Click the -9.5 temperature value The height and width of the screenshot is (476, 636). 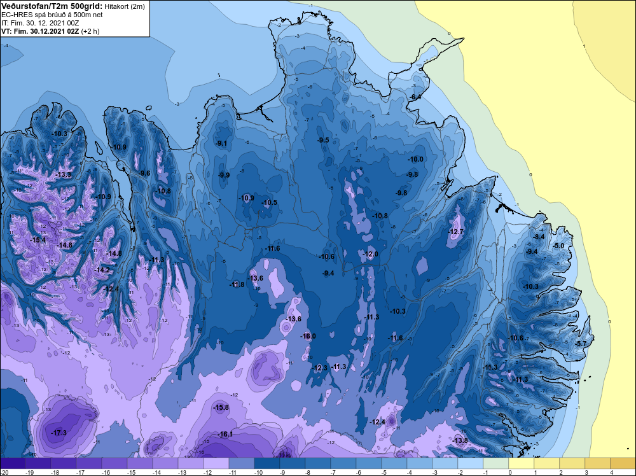(323, 140)
